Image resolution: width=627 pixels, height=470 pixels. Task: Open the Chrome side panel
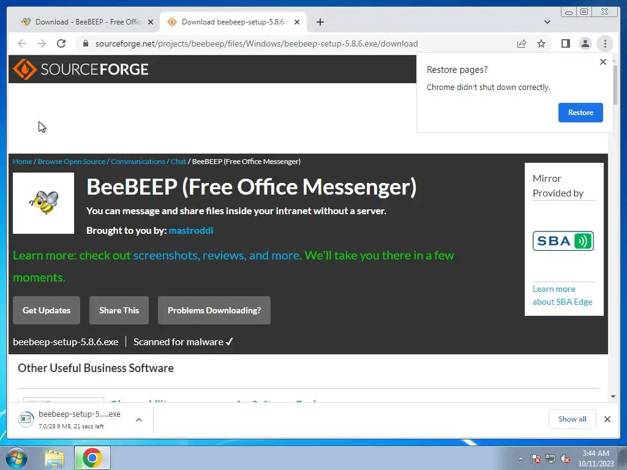click(x=565, y=43)
